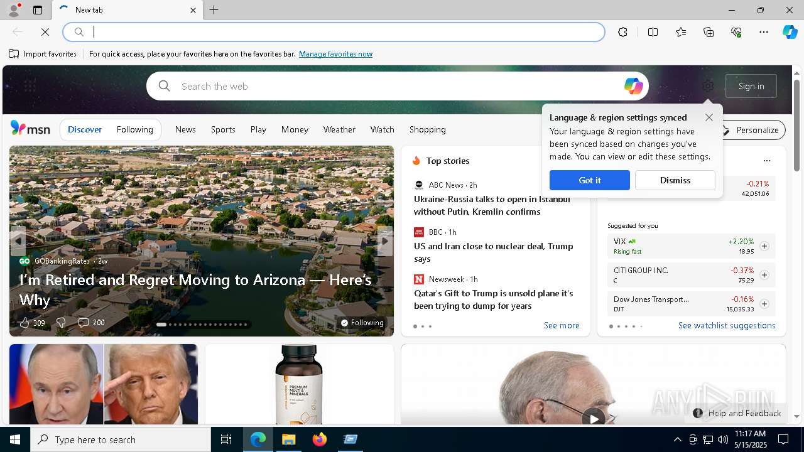Open US and Iran nuclear deal story
Viewport: 804px width, 452px height.
494,252
